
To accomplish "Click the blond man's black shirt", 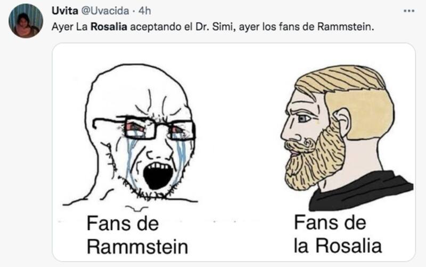I will click(362, 191).
